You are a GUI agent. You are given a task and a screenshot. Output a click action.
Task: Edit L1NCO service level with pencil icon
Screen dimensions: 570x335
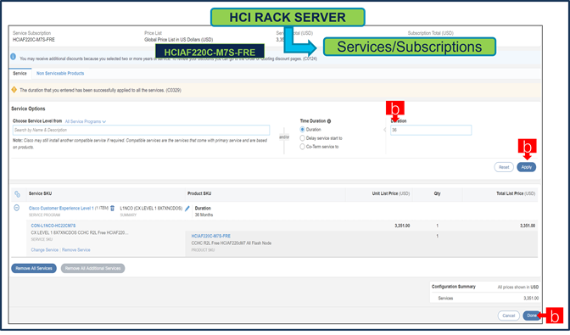tap(187, 208)
